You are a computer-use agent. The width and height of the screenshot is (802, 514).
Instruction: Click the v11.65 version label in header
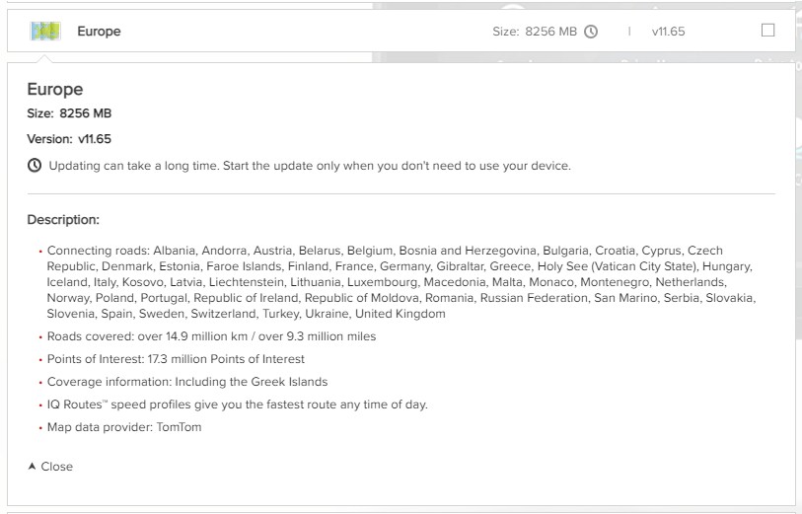click(x=668, y=32)
